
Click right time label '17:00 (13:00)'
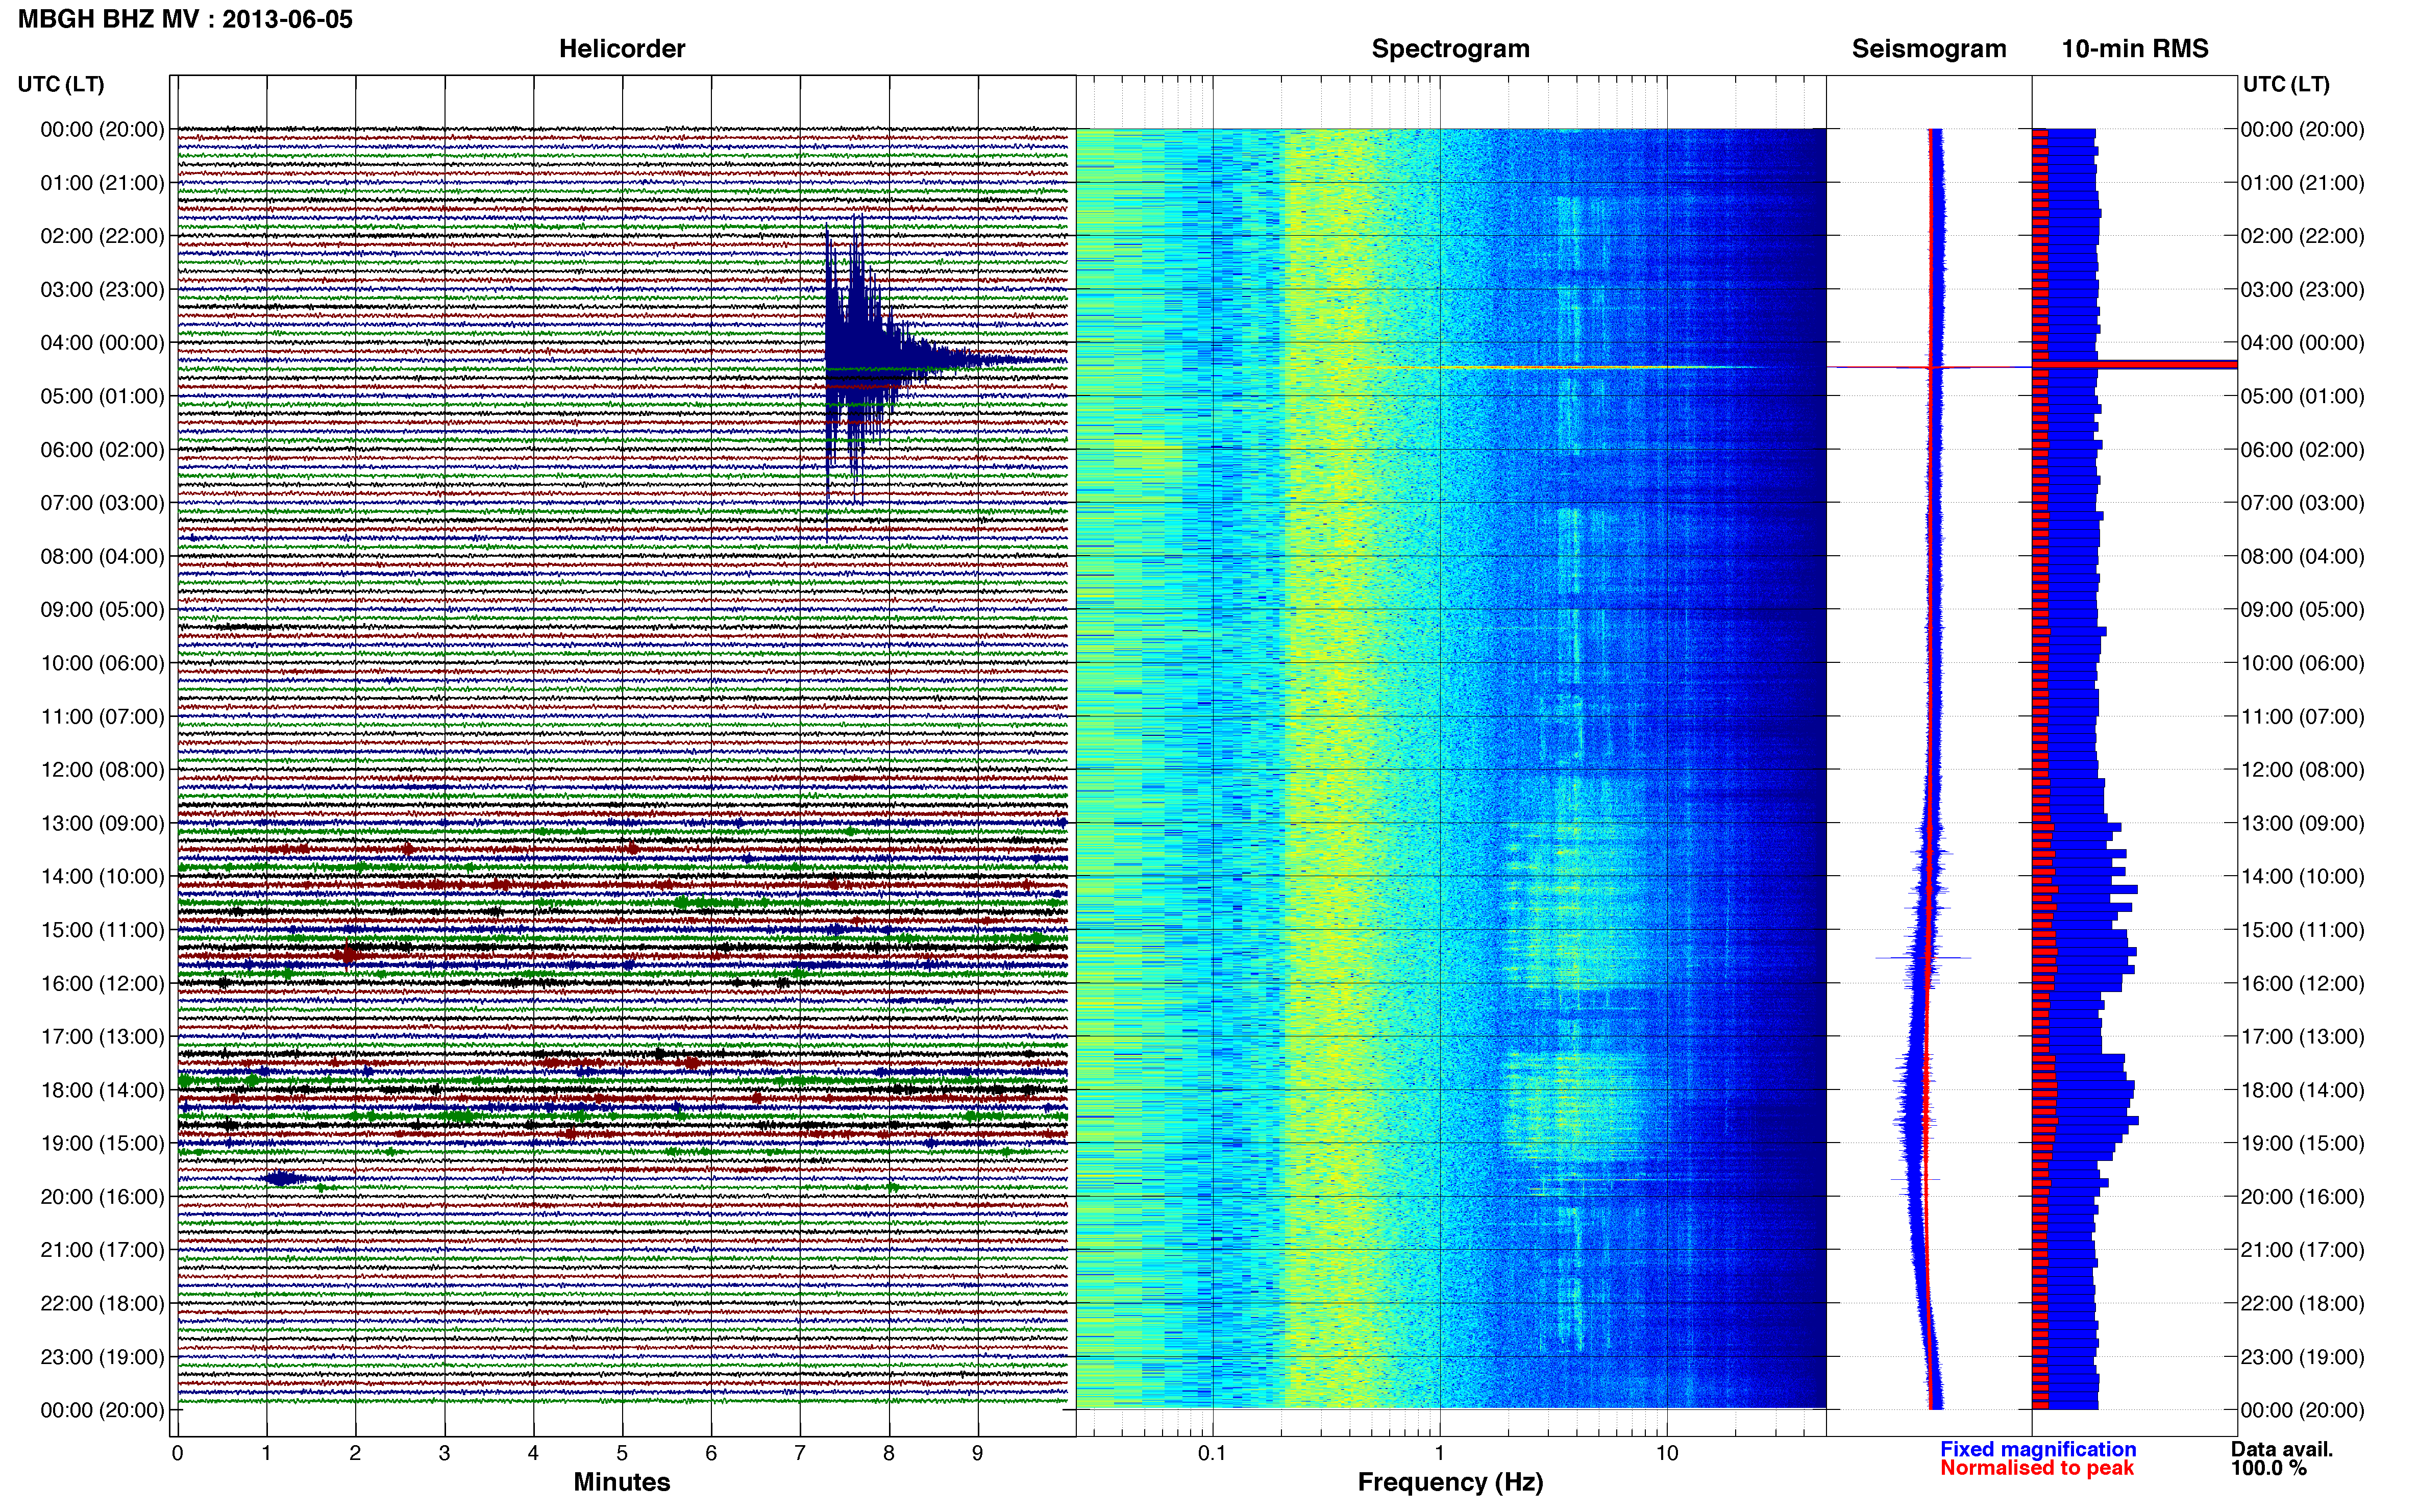(x=2302, y=1037)
